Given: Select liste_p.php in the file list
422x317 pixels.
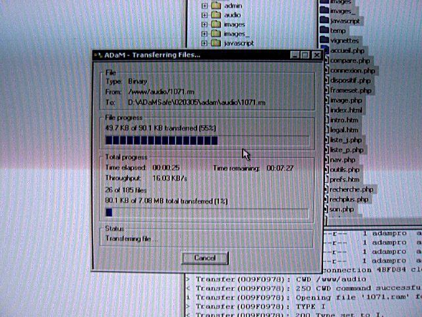Looking at the screenshot, I should [x=347, y=150].
